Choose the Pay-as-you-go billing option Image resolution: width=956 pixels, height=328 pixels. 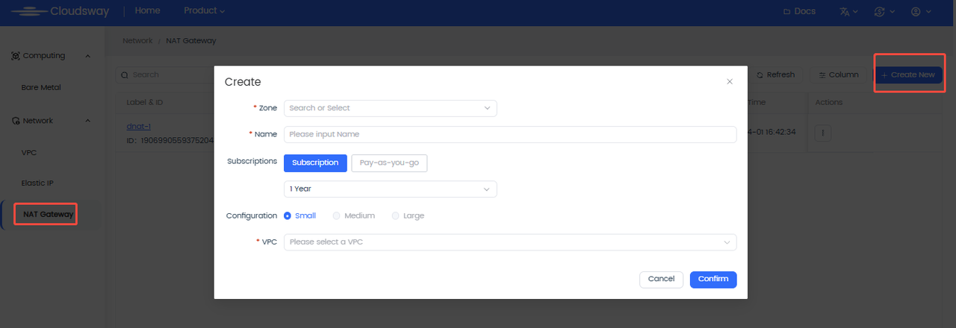click(x=389, y=163)
